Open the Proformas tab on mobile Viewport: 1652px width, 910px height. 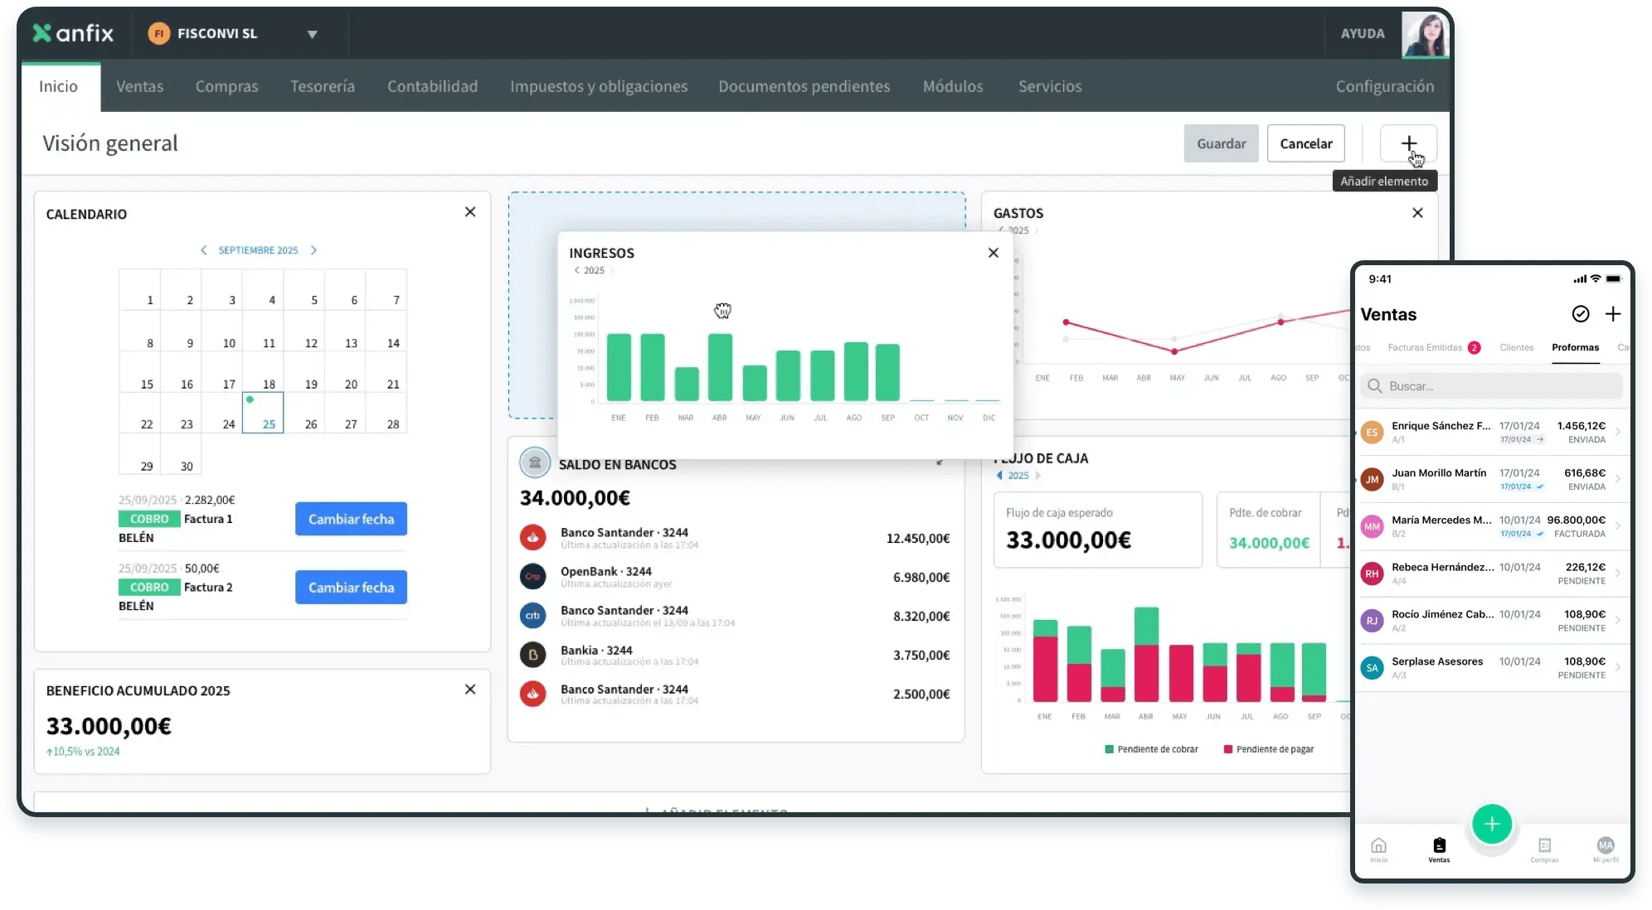tap(1575, 348)
